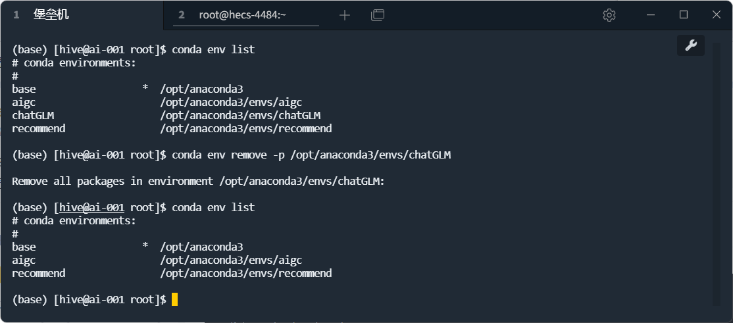Screen dimensions: 733x323
Task: Click the /opt/anaconda3/envs/recommend path in the last list
Action: (x=245, y=273)
